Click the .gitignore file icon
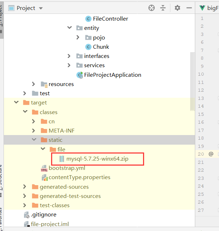Viewport: 219px width, 231px height. (x=27, y=215)
